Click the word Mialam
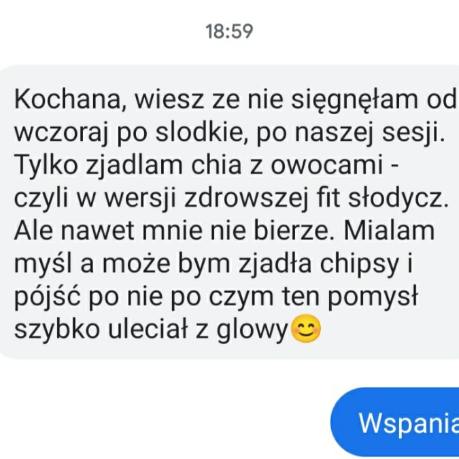Image resolution: width=459 pixels, height=459 pixels. point(390,231)
